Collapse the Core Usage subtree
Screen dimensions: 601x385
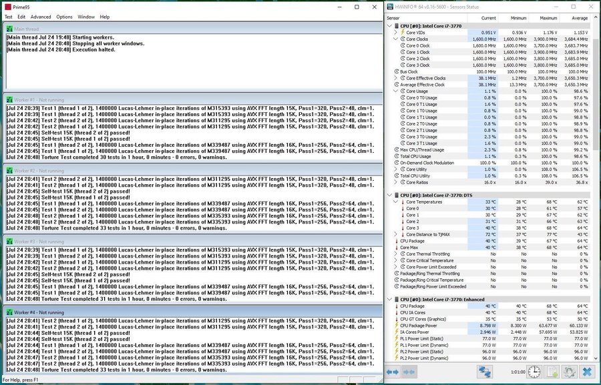[395, 91]
